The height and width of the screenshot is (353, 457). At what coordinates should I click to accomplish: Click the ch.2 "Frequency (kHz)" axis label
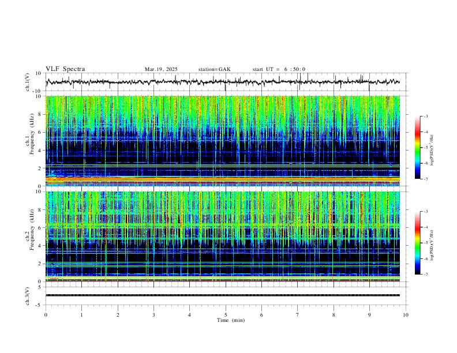pyautogui.click(x=32, y=229)
